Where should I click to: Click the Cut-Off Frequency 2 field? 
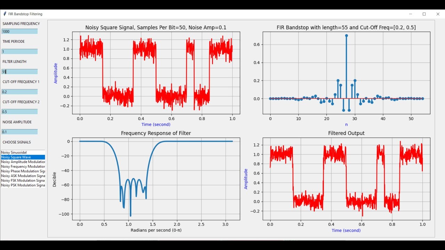19,112
